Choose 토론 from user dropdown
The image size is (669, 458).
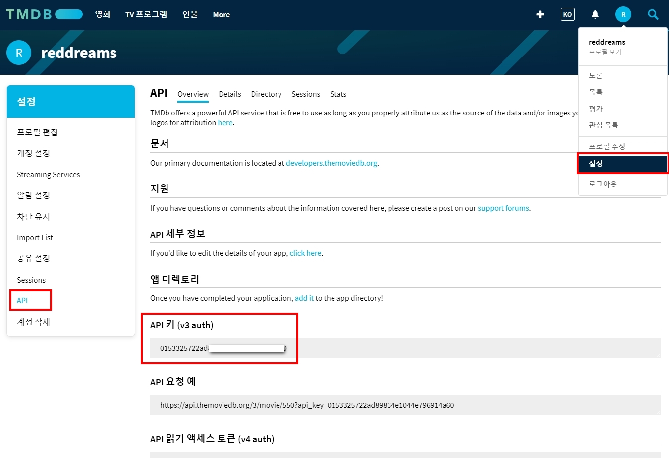596,75
